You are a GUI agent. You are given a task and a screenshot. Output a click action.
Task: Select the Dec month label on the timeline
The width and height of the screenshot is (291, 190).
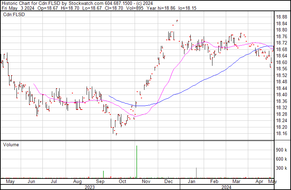coord(169,182)
